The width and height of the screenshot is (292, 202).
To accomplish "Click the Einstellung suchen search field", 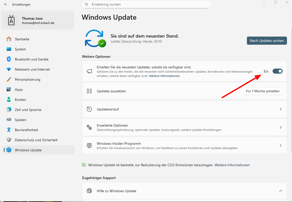I will (146, 4).
